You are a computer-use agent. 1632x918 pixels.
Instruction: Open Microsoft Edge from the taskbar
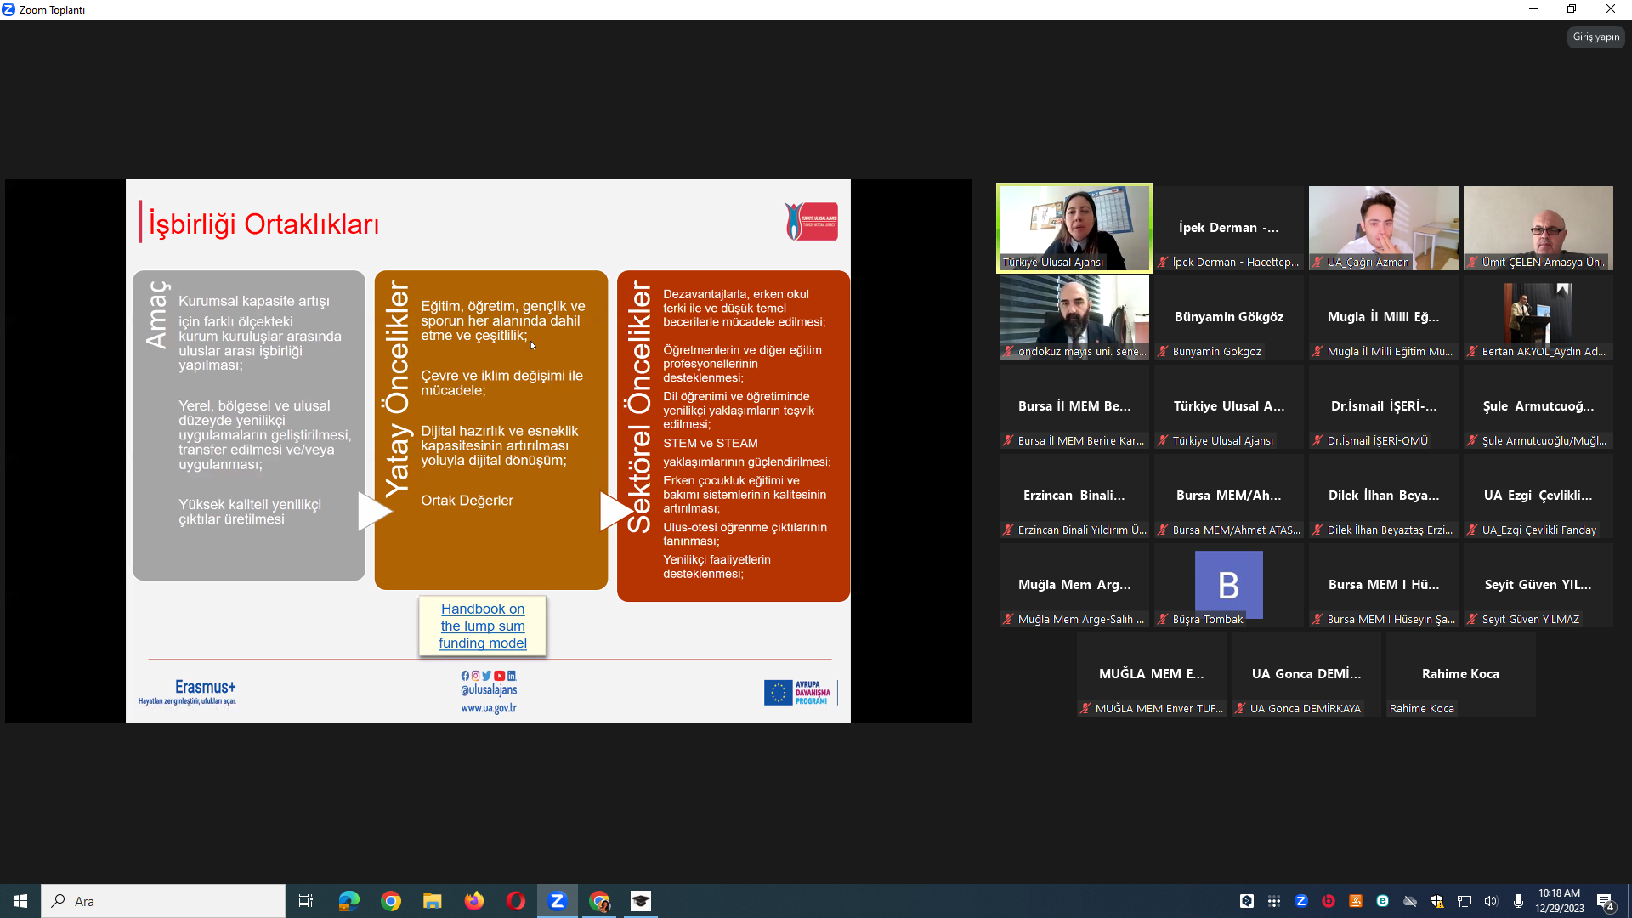click(348, 901)
